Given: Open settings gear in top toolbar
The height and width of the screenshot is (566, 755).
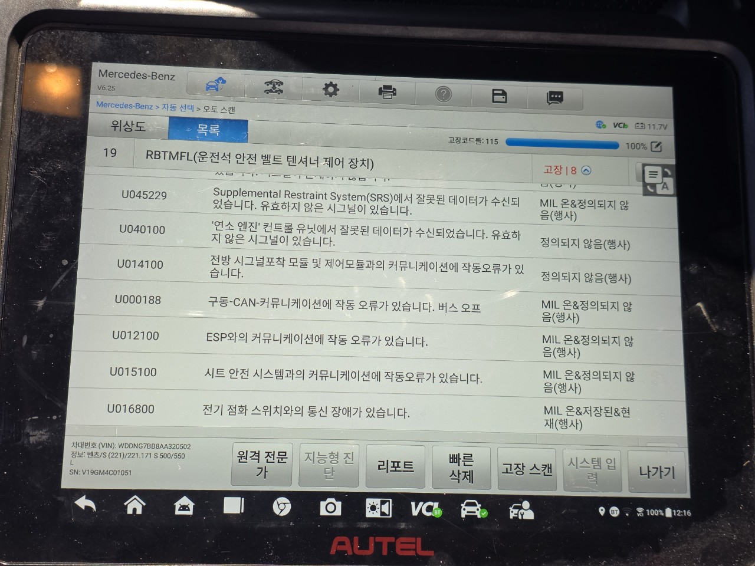Looking at the screenshot, I should point(330,90).
